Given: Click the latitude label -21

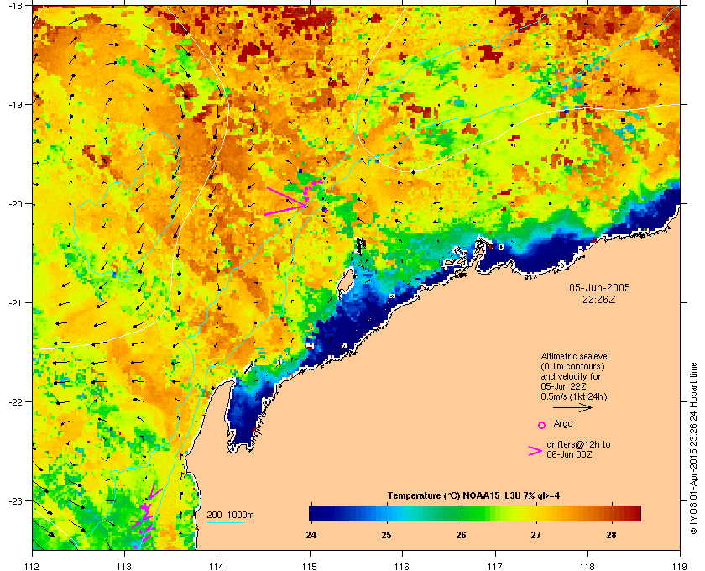Looking at the screenshot, I should click(x=15, y=303).
